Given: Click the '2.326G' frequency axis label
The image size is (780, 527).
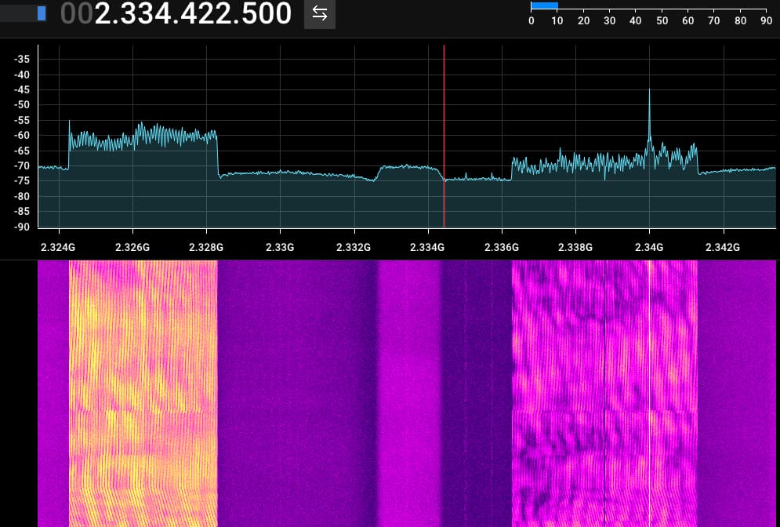Looking at the screenshot, I should click(x=132, y=247).
